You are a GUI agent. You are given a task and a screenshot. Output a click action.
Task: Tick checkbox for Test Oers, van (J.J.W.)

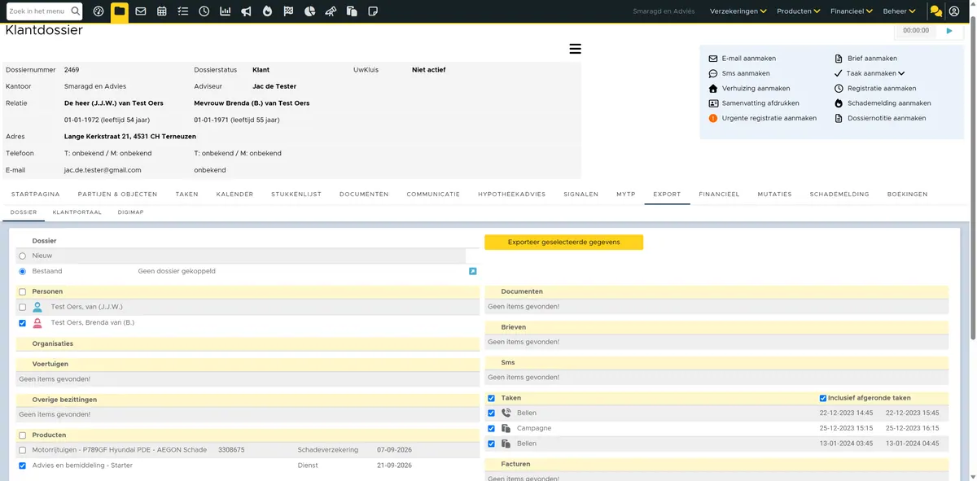pos(23,307)
